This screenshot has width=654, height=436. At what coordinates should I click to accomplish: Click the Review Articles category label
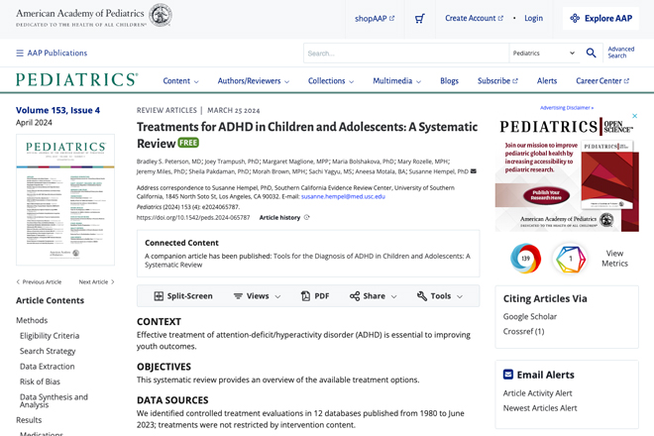coord(166,110)
